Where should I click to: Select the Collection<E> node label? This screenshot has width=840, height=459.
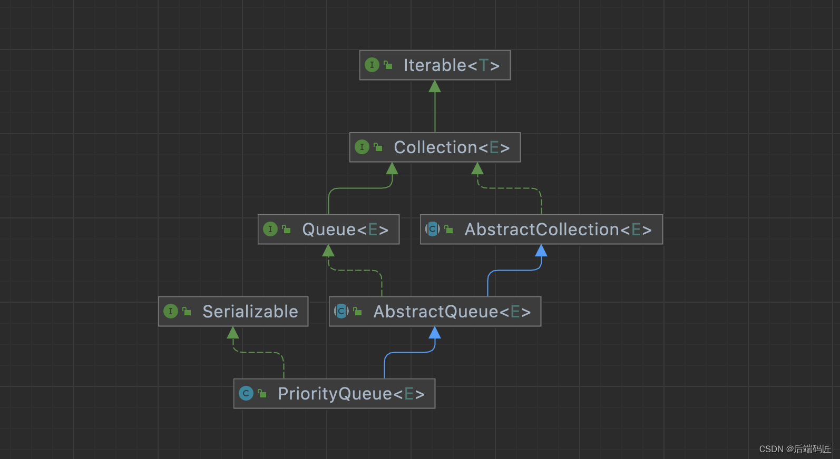coord(452,147)
